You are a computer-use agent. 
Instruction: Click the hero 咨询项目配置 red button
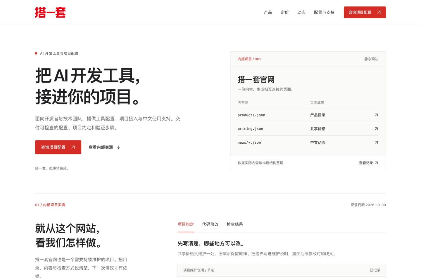pos(58,147)
